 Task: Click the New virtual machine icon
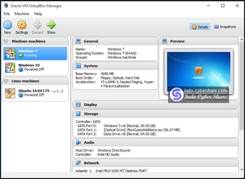coord(8,25)
